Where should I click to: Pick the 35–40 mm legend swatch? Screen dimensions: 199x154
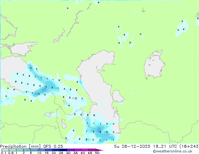click(x=78, y=150)
